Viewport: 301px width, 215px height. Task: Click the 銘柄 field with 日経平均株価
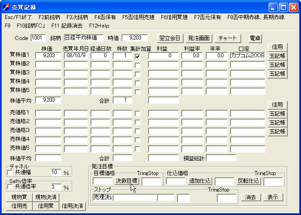click(x=84, y=38)
